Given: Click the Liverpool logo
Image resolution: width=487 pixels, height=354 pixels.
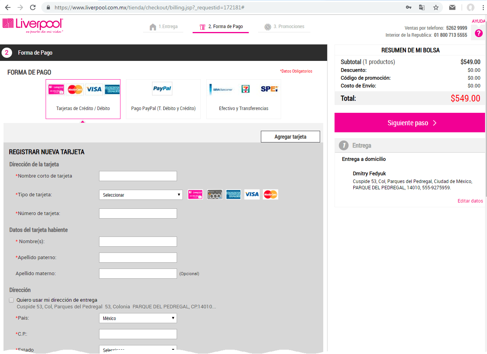Looking at the screenshot, I should coord(33,26).
